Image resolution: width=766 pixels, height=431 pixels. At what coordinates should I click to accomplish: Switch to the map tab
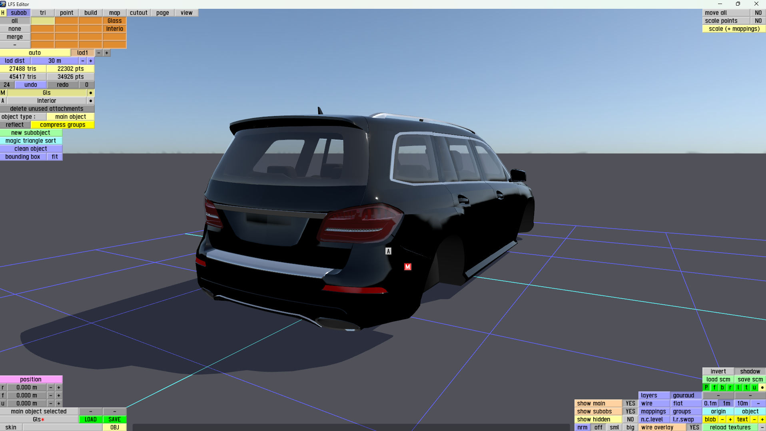[x=115, y=13]
